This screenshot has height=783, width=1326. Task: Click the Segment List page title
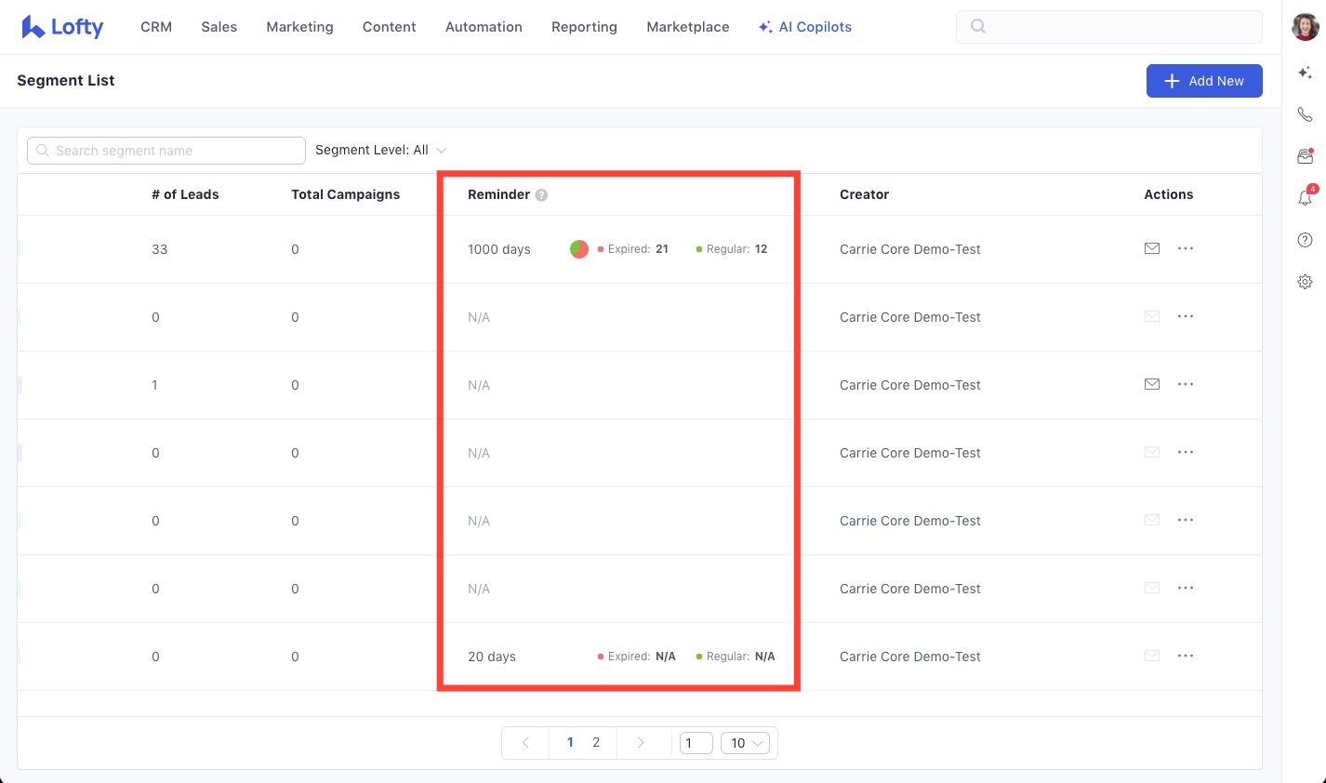click(x=66, y=81)
